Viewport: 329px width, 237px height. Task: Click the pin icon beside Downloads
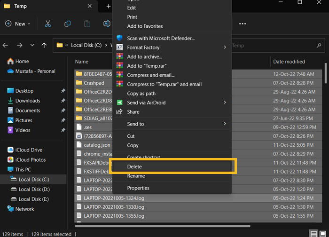[x=63, y=101]
